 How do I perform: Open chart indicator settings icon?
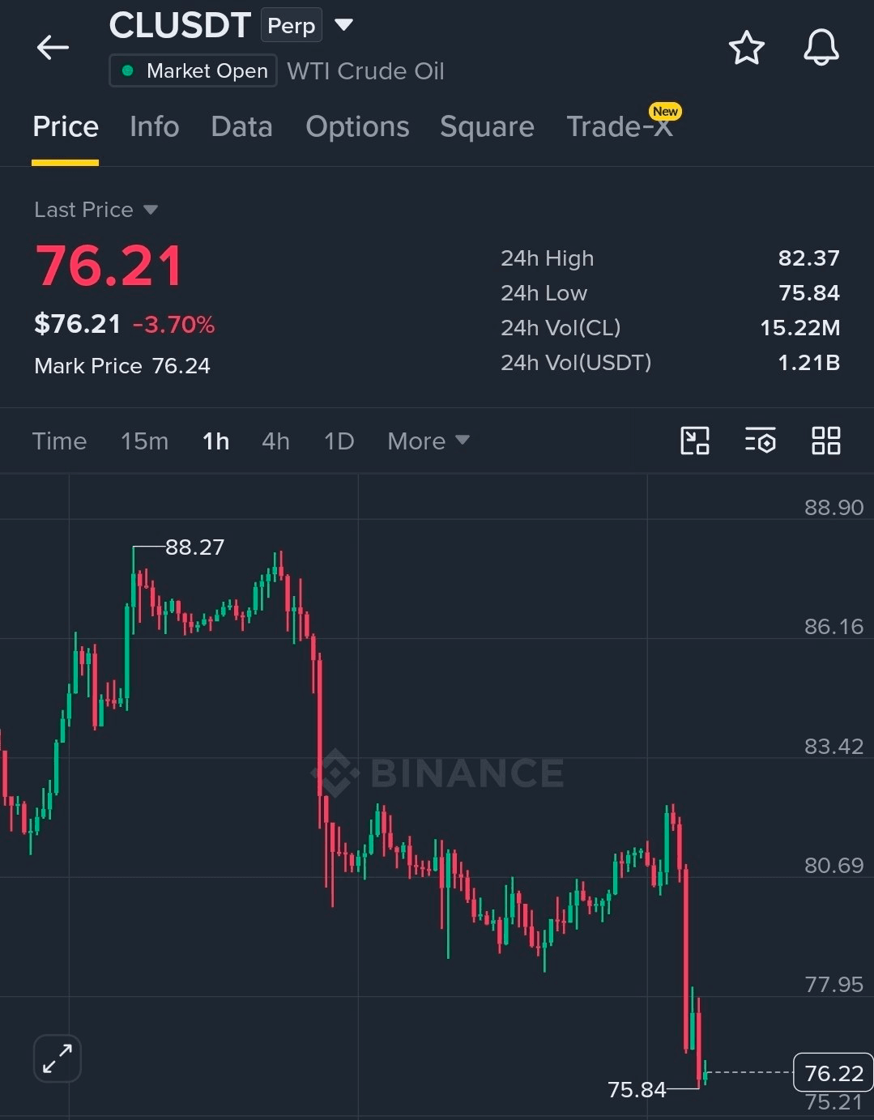760,441
